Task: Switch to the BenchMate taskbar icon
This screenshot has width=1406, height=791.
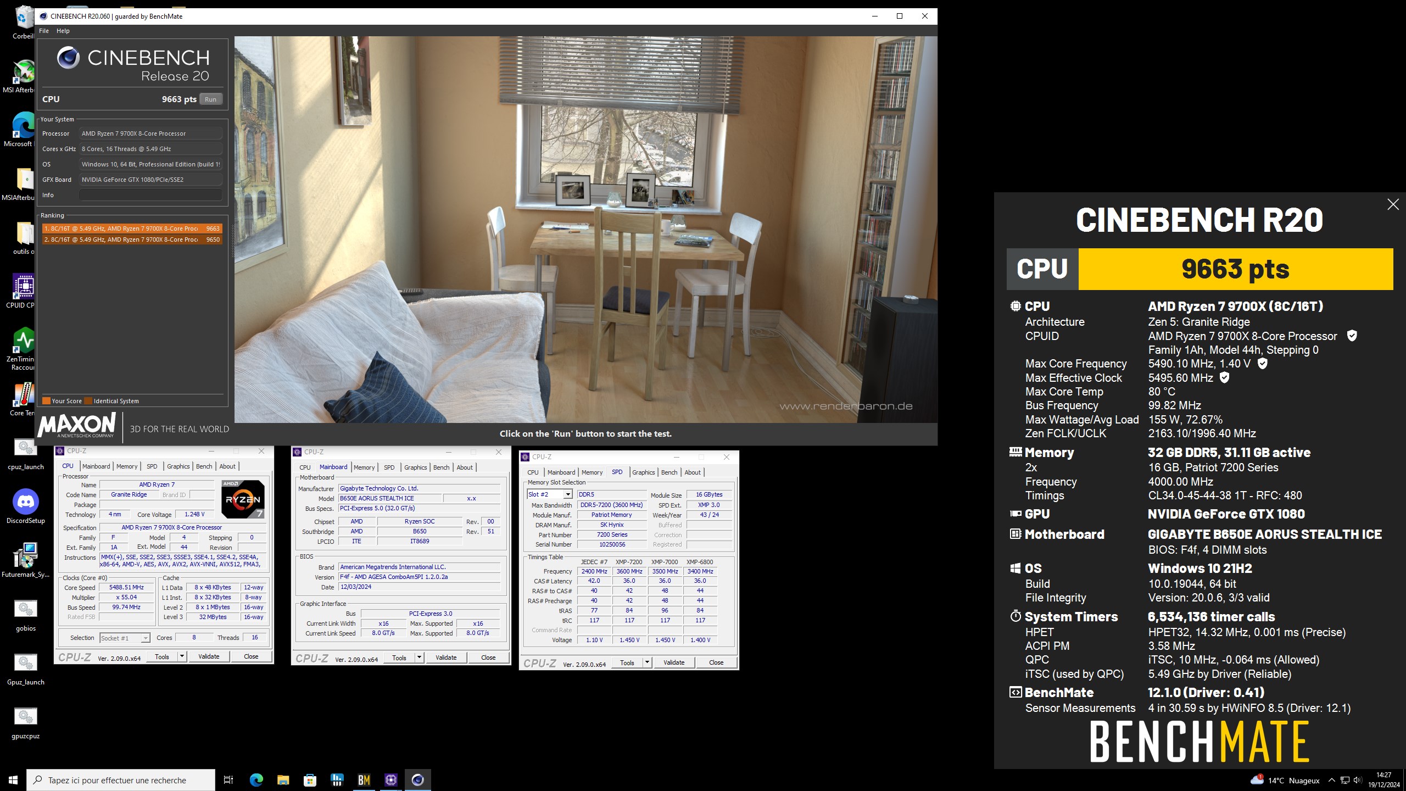Action: (364, 780)
